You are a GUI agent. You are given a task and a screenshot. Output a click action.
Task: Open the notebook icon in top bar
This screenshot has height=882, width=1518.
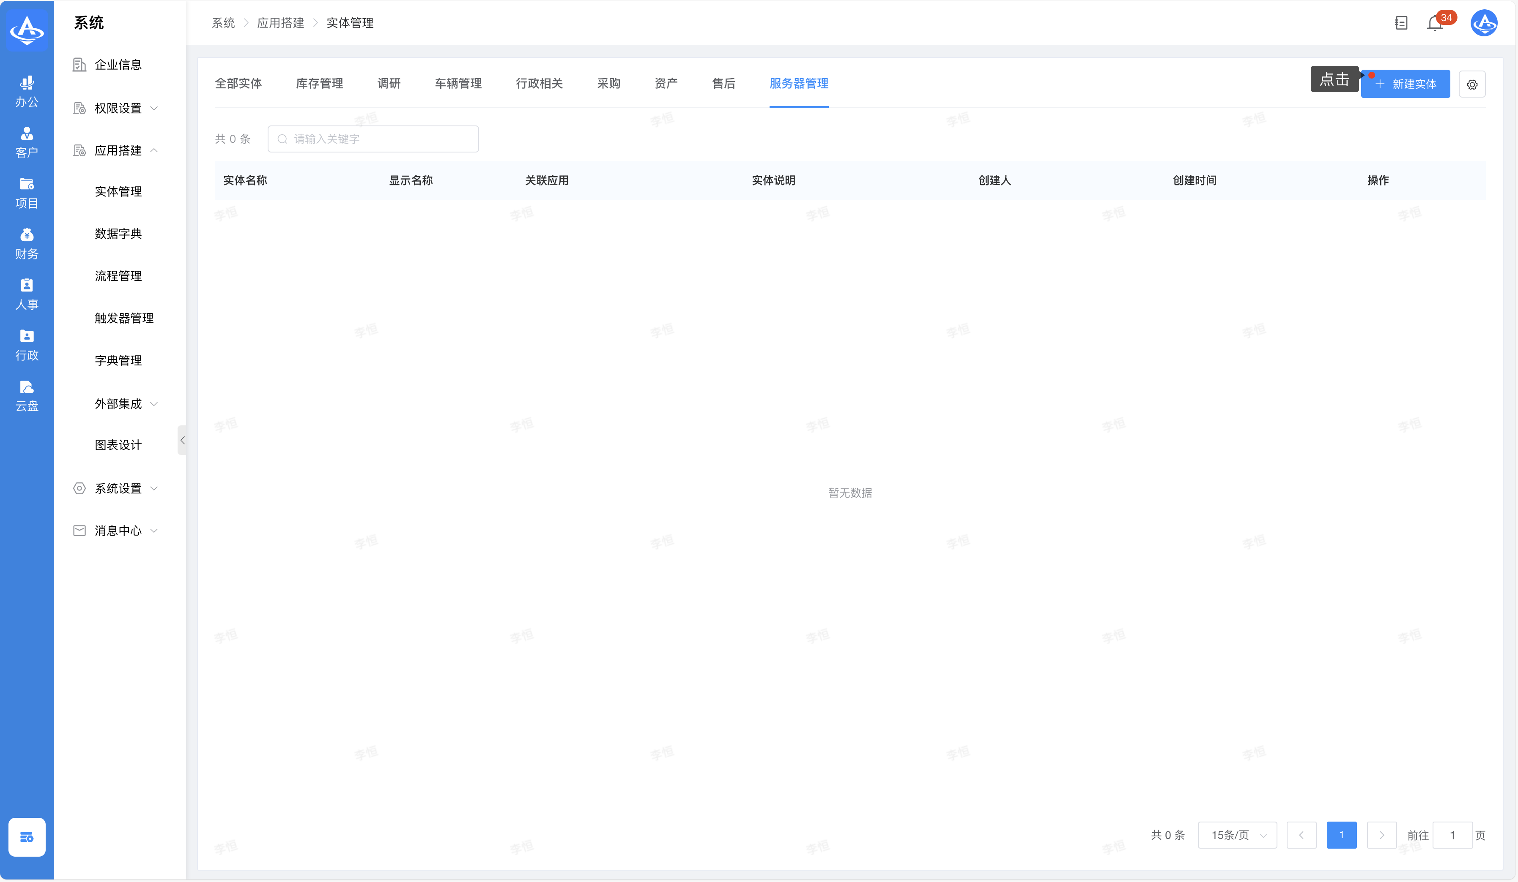click(1401, 23)
